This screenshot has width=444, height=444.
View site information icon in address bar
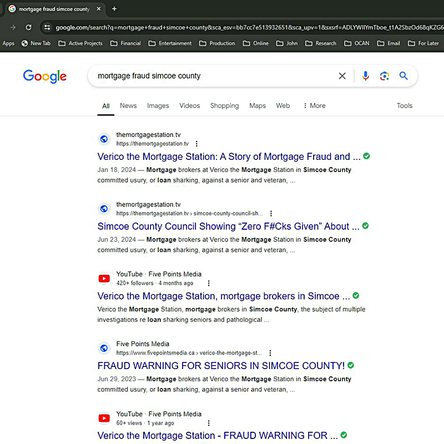tap(47, 27)
